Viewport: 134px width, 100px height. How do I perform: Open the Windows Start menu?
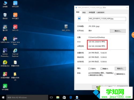(x=3, y=97)
